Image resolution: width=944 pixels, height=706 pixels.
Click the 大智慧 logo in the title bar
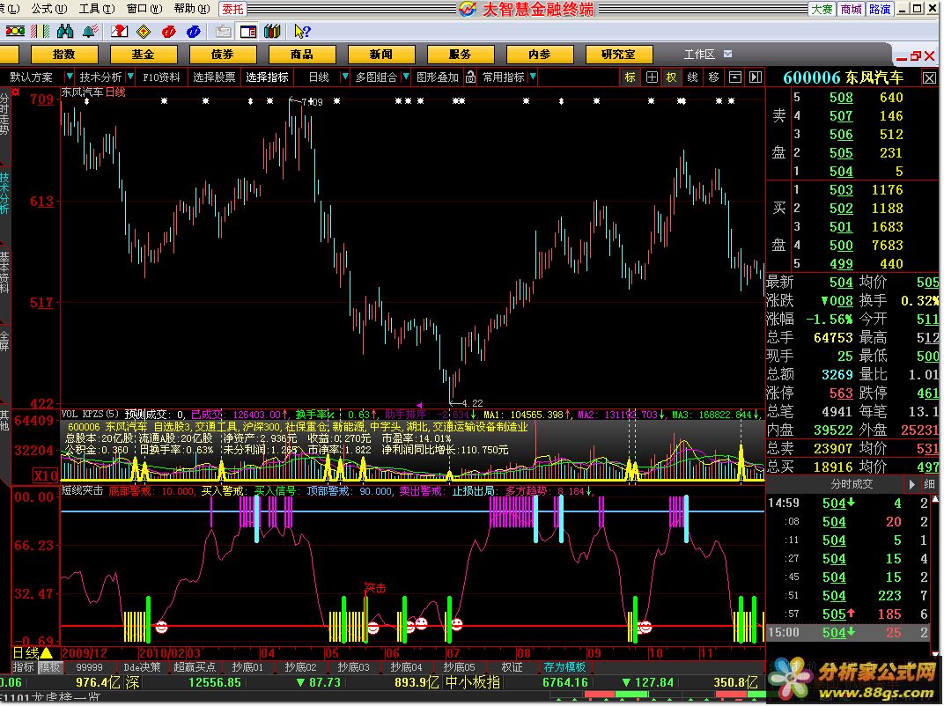(468, 9)
